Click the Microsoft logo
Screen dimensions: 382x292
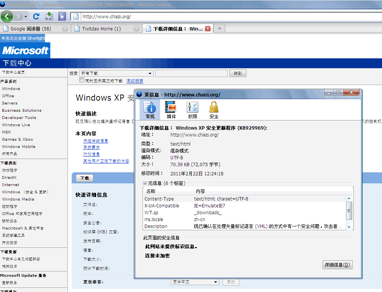(x=25, y=51)
